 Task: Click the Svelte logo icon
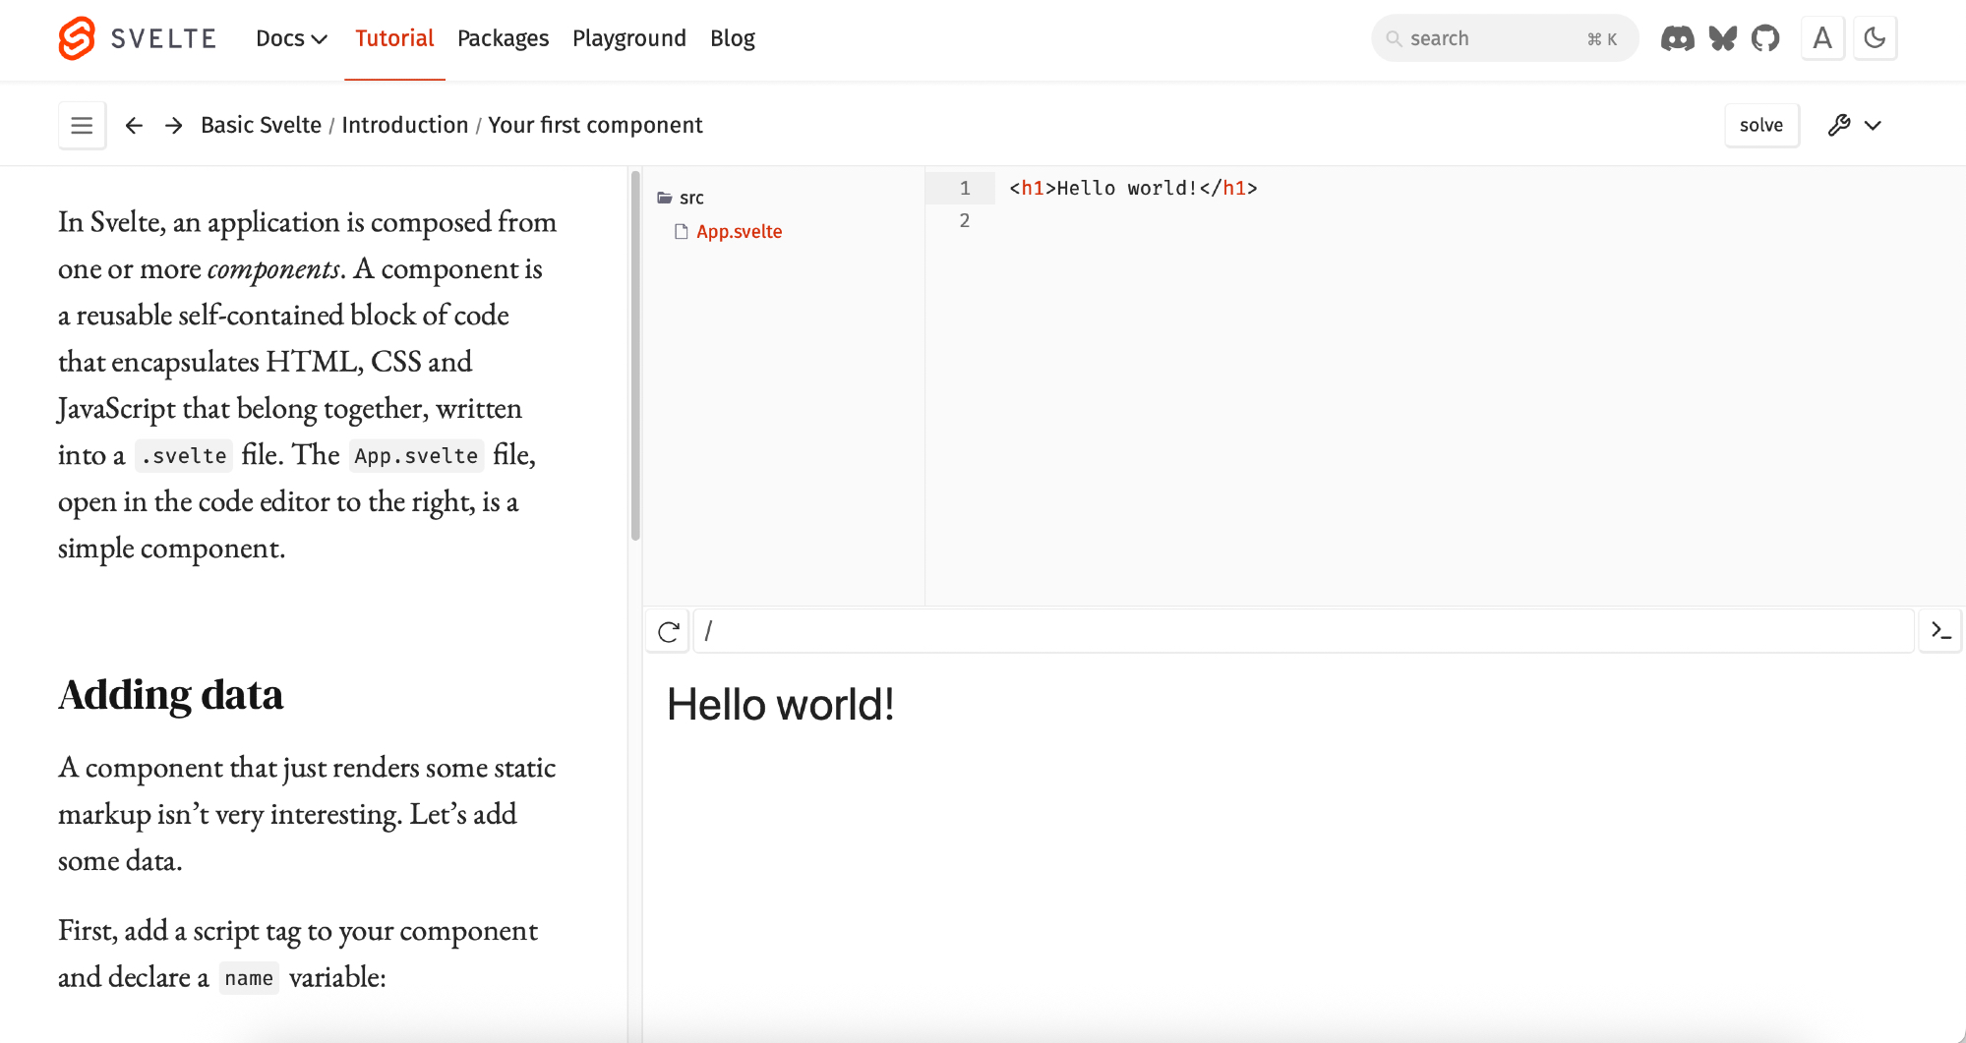(x=77, y=38)
